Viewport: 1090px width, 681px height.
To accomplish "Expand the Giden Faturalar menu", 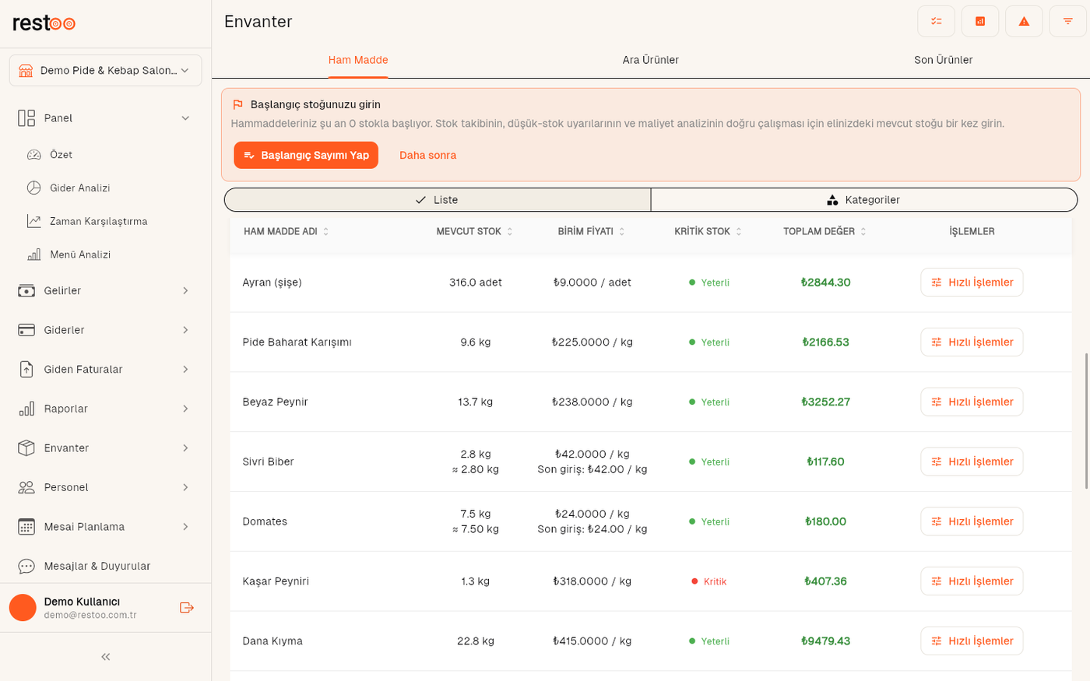I will coord(105,370).
